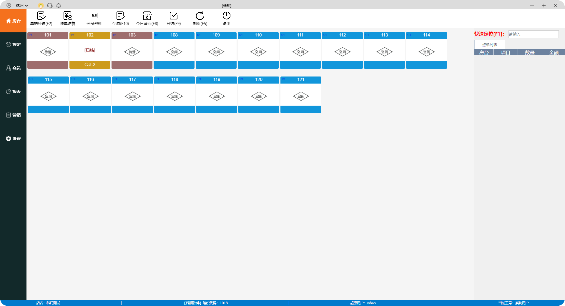
Task: Open 存酒(F10) wine storage
Action: (121, 19)
